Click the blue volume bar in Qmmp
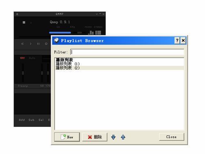 point(60,32)
